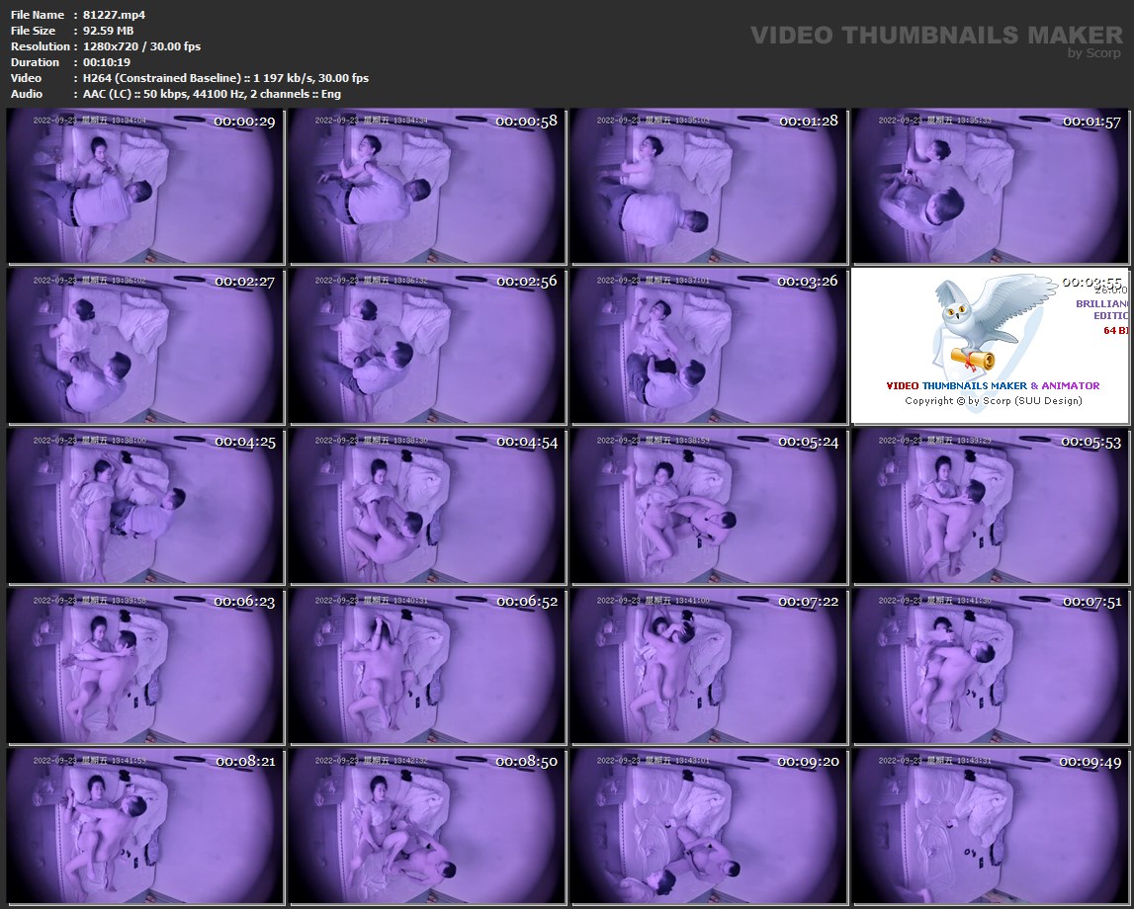Click the 'by Scorp' watermark text

1094,53
